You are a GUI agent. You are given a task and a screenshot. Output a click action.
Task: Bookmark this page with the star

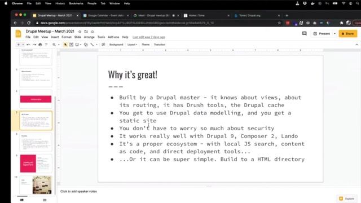279,23
